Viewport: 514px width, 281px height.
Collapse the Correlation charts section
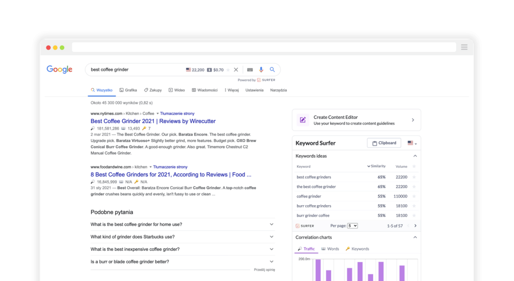[x=415, y=237]
